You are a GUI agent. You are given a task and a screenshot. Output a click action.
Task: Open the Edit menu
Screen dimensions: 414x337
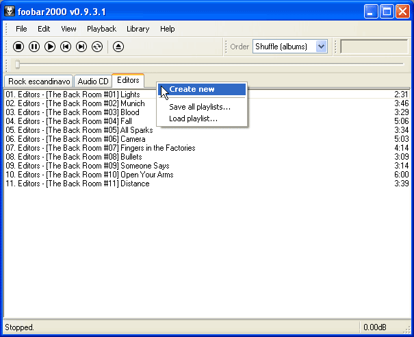(44, 29)
